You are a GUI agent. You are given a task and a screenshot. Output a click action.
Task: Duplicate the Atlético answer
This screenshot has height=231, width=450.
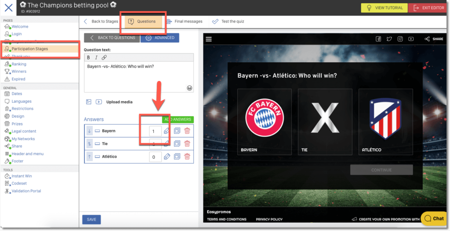(x=177, y=156)
